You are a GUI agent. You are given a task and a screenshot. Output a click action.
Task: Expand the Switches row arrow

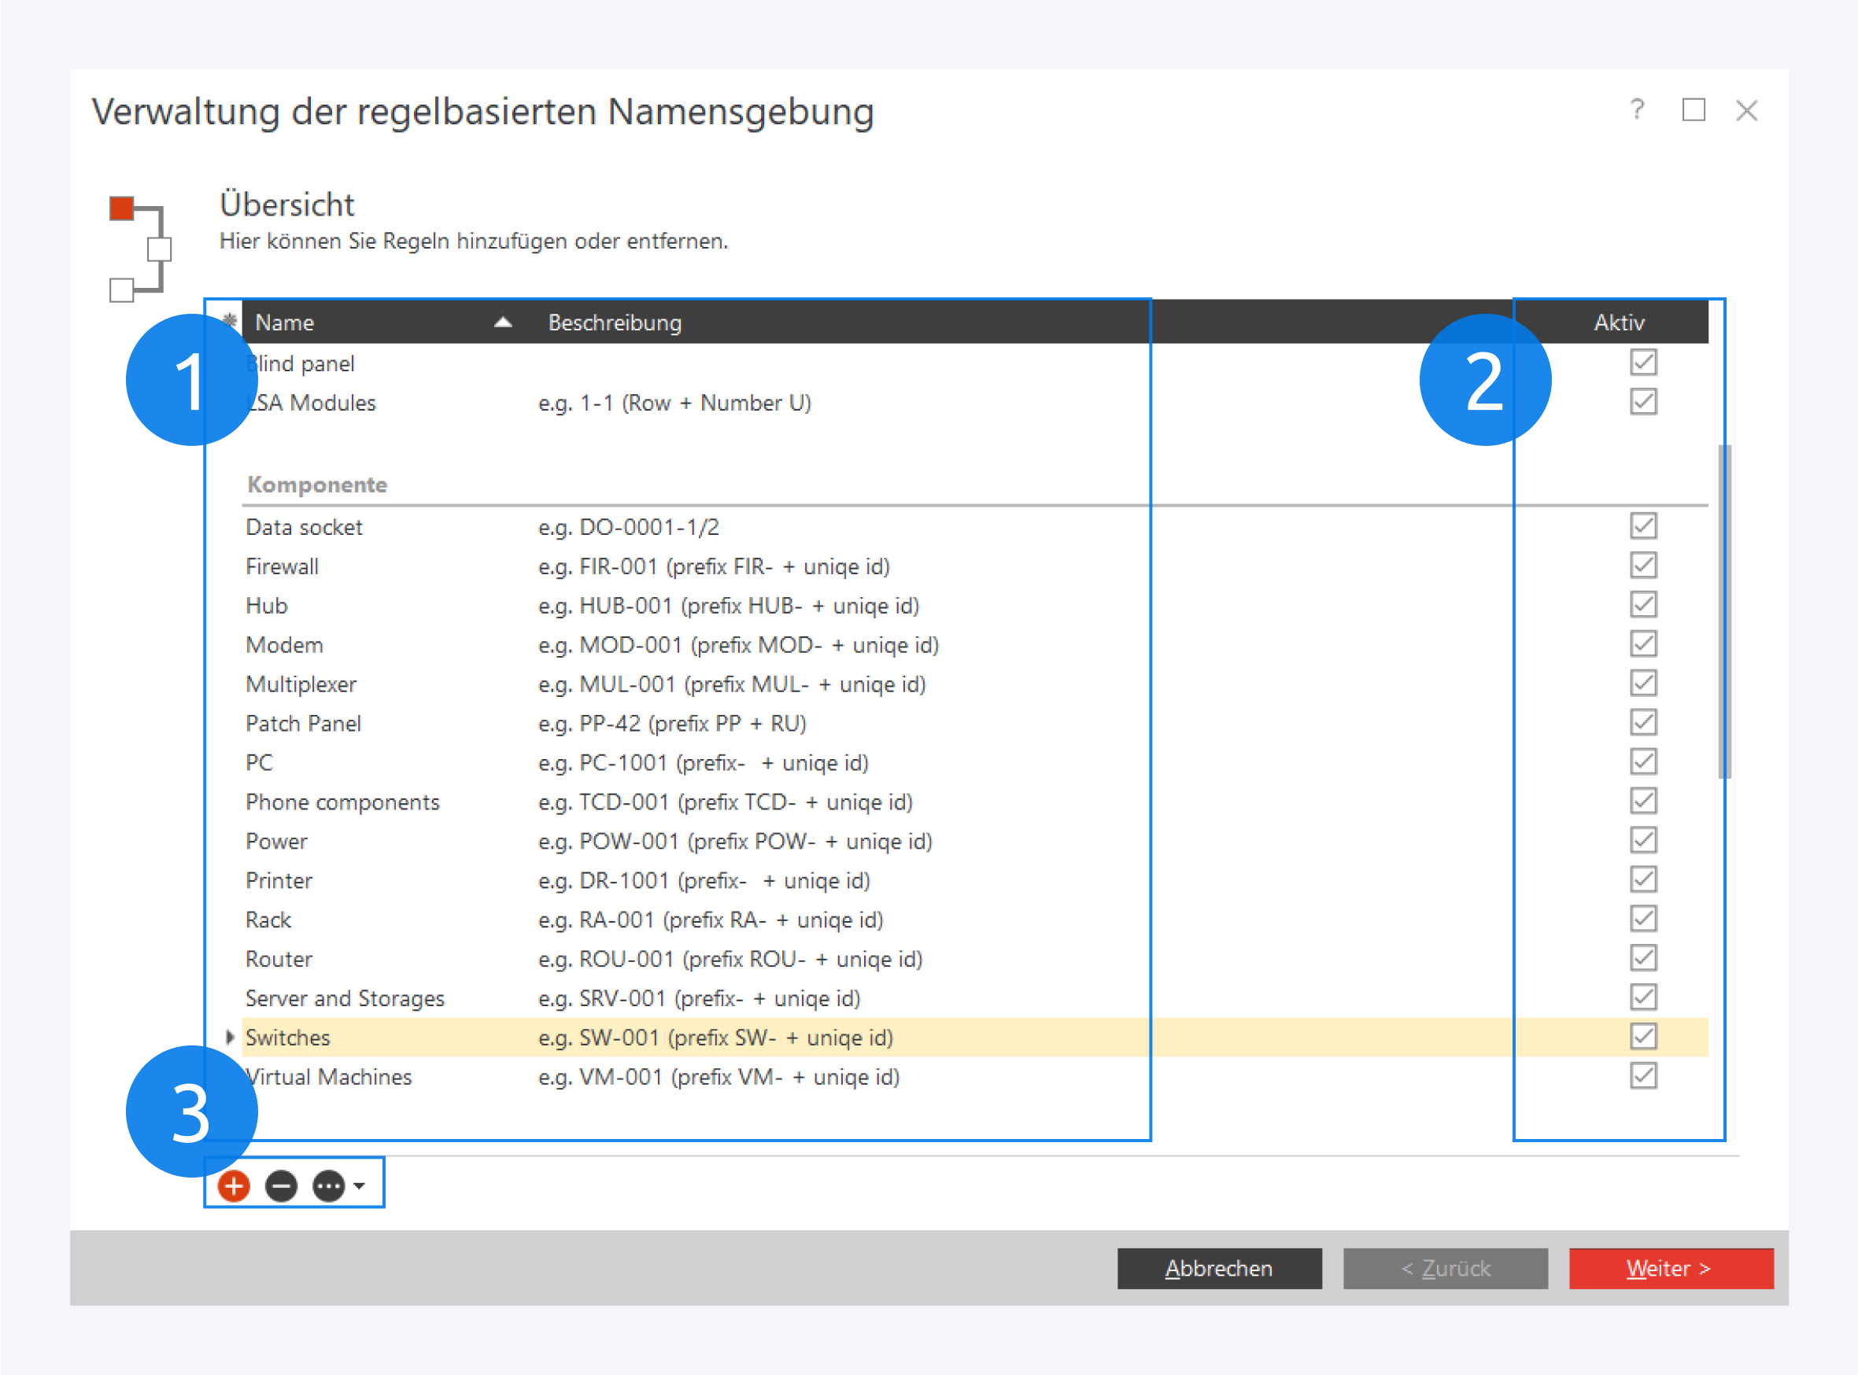230,1037
